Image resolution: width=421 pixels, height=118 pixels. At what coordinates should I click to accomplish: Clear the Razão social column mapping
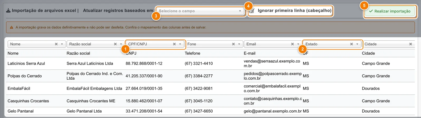point(115,44)
